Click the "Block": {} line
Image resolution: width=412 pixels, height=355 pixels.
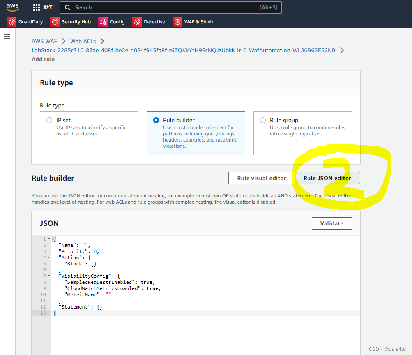[x=81, y=264]
